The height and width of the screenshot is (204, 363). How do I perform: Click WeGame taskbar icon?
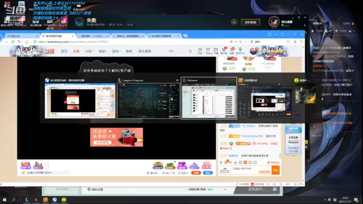pos(36,199)
